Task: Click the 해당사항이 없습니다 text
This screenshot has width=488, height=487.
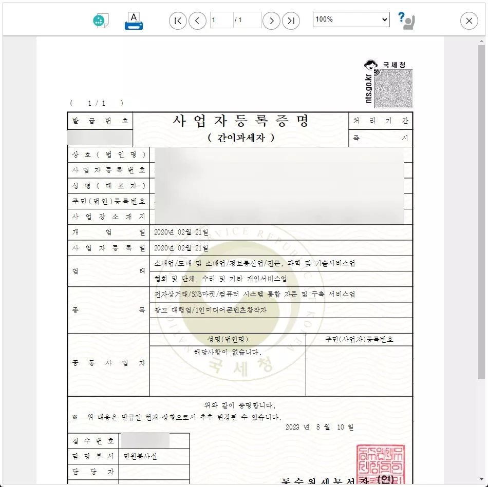Action: (x=228, y=352)
